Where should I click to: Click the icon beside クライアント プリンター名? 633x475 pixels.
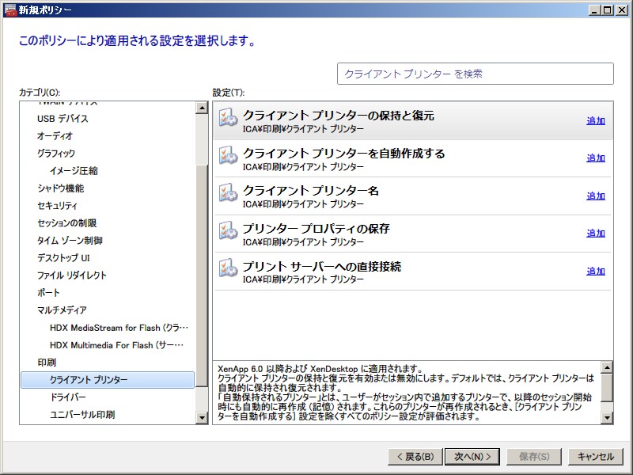228,193
